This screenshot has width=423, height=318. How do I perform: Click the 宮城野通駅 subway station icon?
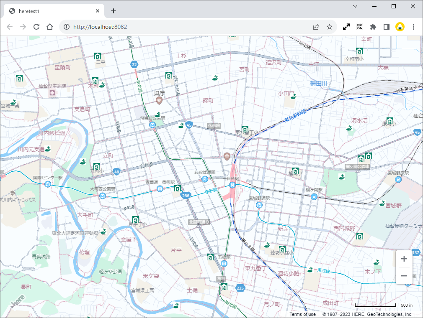[x=259, y=205]
